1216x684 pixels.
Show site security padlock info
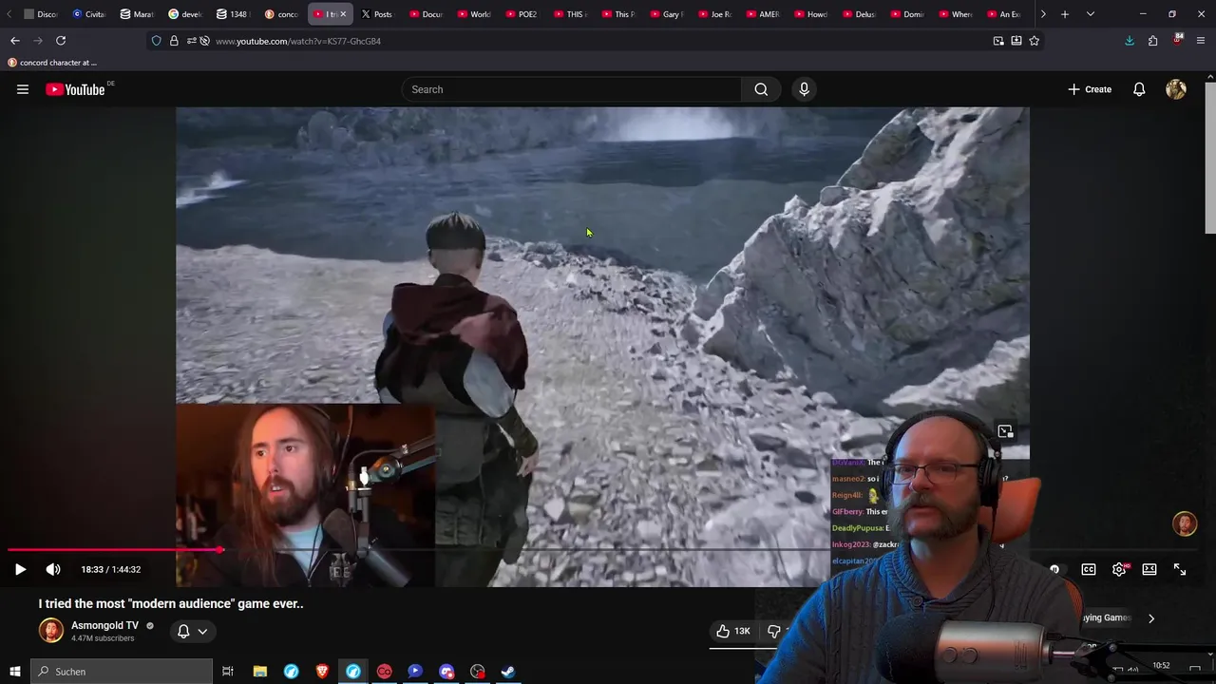point(174,41)
